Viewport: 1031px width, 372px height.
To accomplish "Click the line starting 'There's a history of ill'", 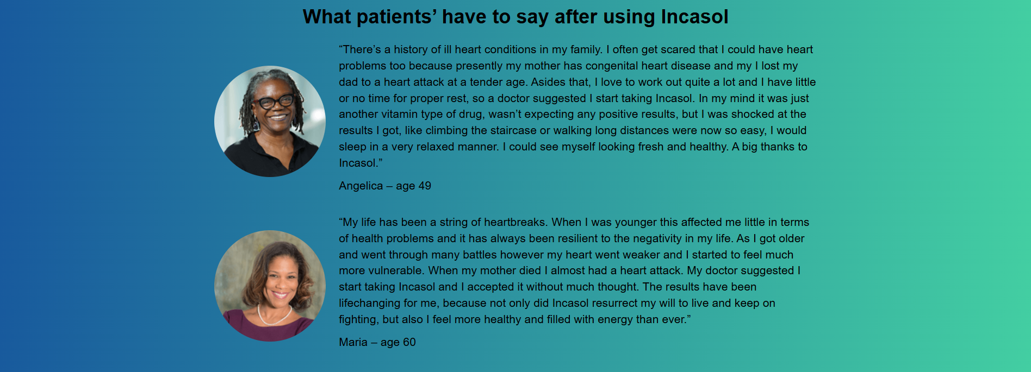I will click(576, 49).
